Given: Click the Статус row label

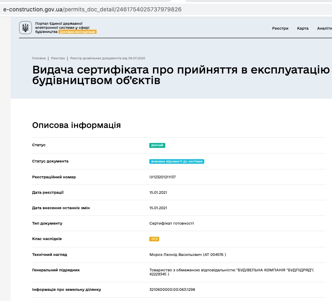Looking at the screenshot, I should tap(39, 145).
